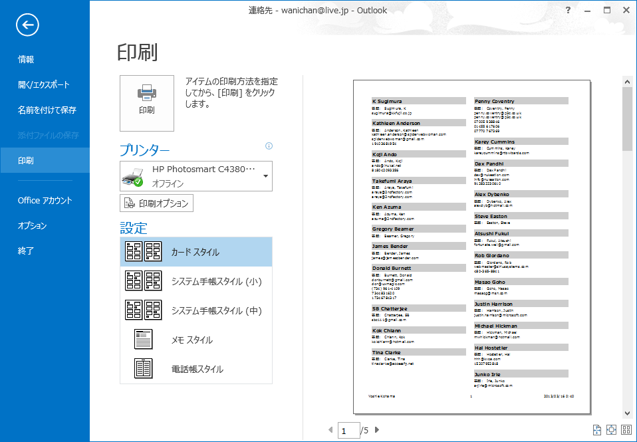
Task: Fit preview to one page
Action: click(x=612, y=430)
